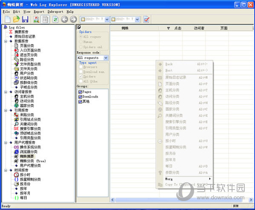Click the calendar toolbar icon
The image size is (255, 210).
click(x=45, y=20)
